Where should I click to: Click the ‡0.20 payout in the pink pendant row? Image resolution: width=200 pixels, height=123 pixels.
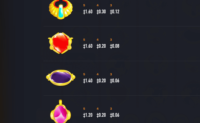(x=101, y=115)
